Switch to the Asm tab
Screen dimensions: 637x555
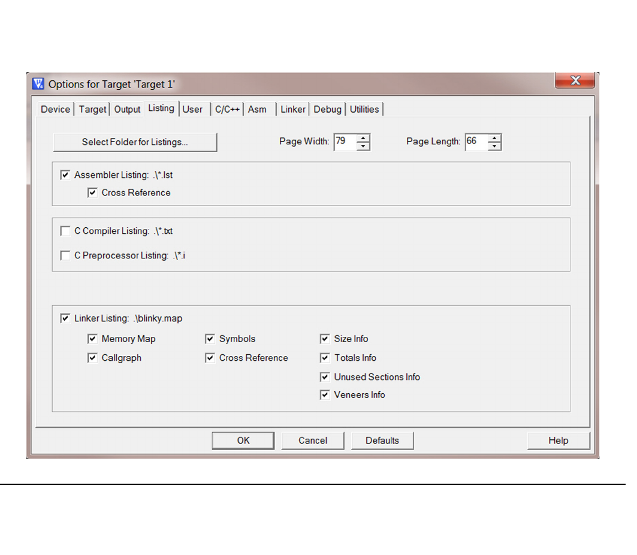coord(257,109)
